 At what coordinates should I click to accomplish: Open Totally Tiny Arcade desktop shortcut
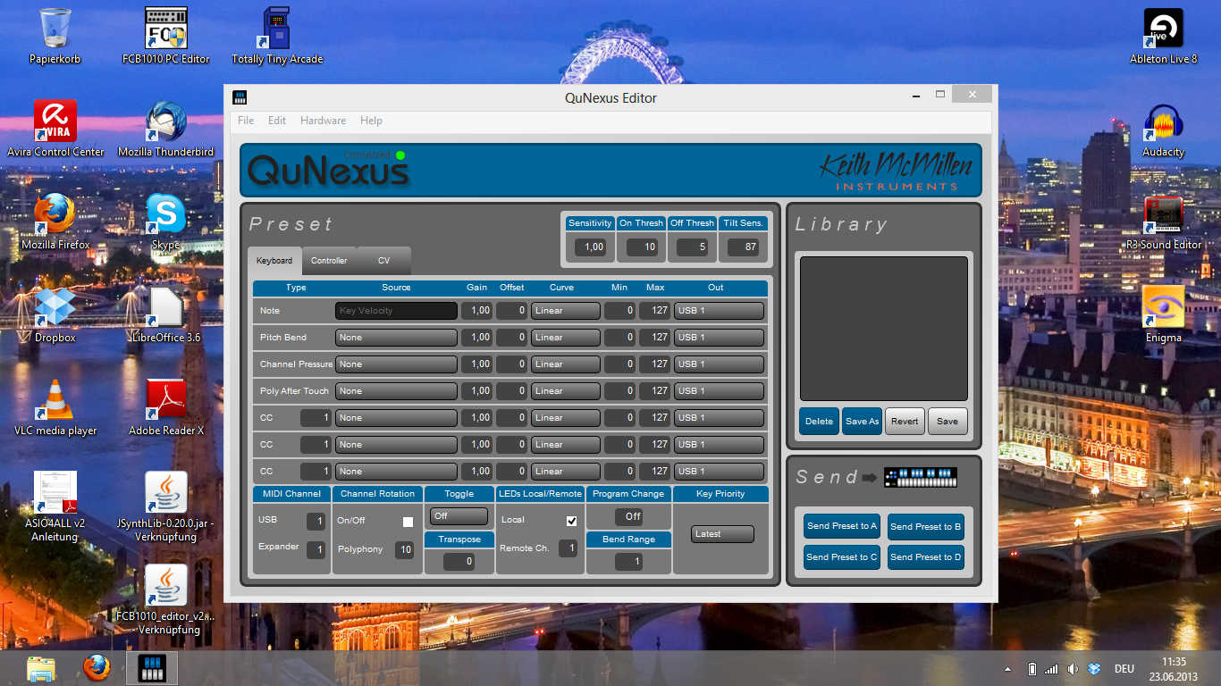[x=277, y=36]
